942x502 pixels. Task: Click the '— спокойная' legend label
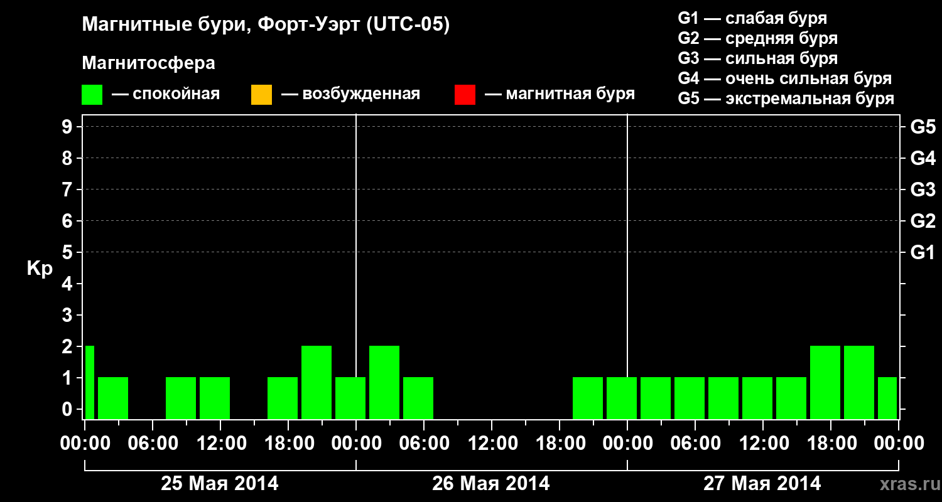[166, 95]
